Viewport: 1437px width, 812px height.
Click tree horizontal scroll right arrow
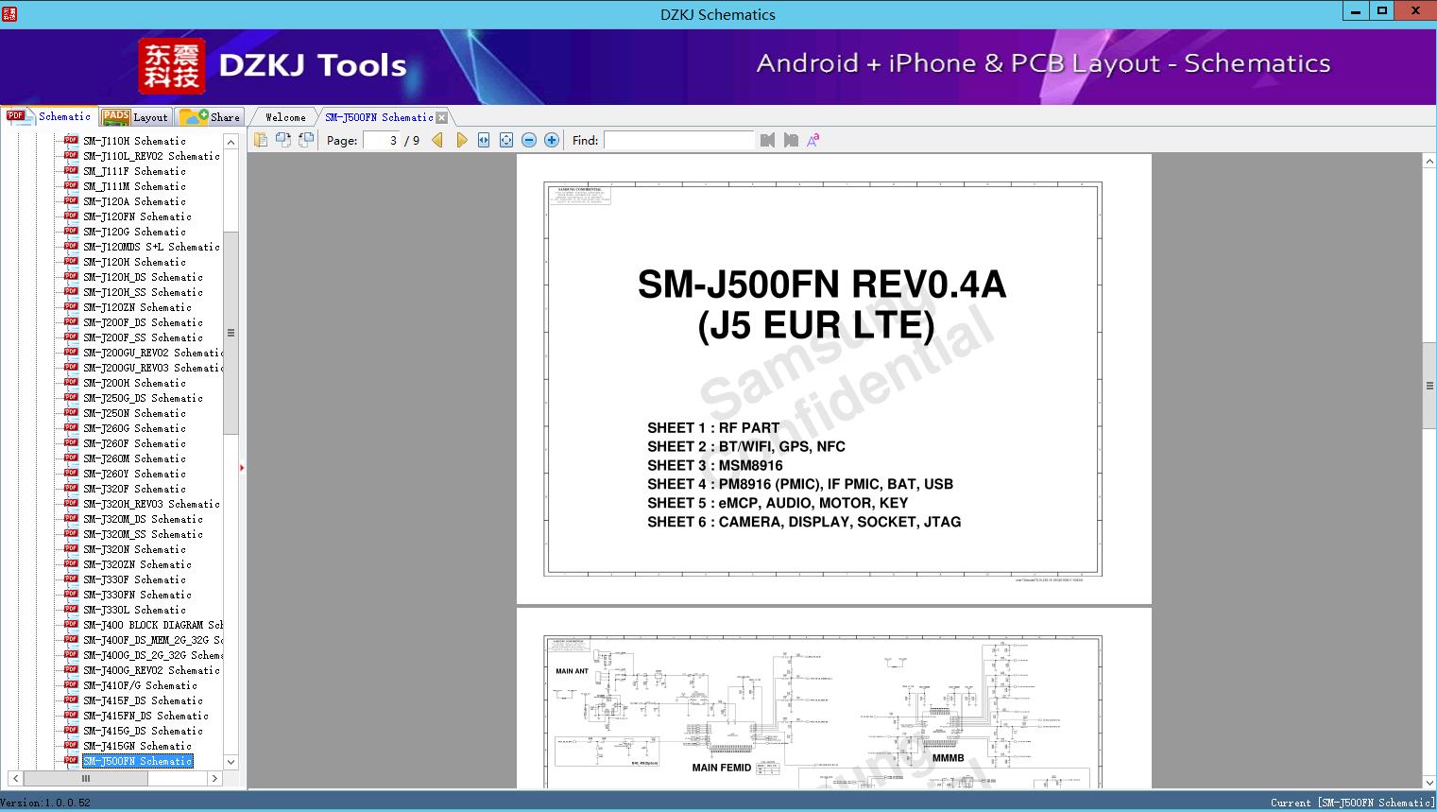(214, 779)
